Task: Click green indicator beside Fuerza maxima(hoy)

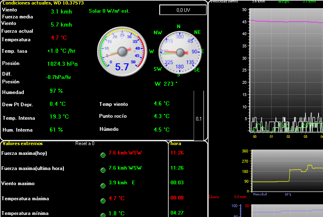Action: [103, 154]
